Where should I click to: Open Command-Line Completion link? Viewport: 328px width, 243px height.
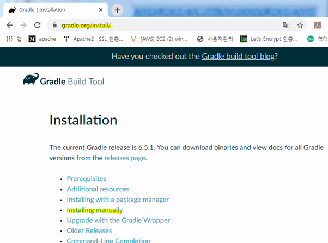[108, 240]
